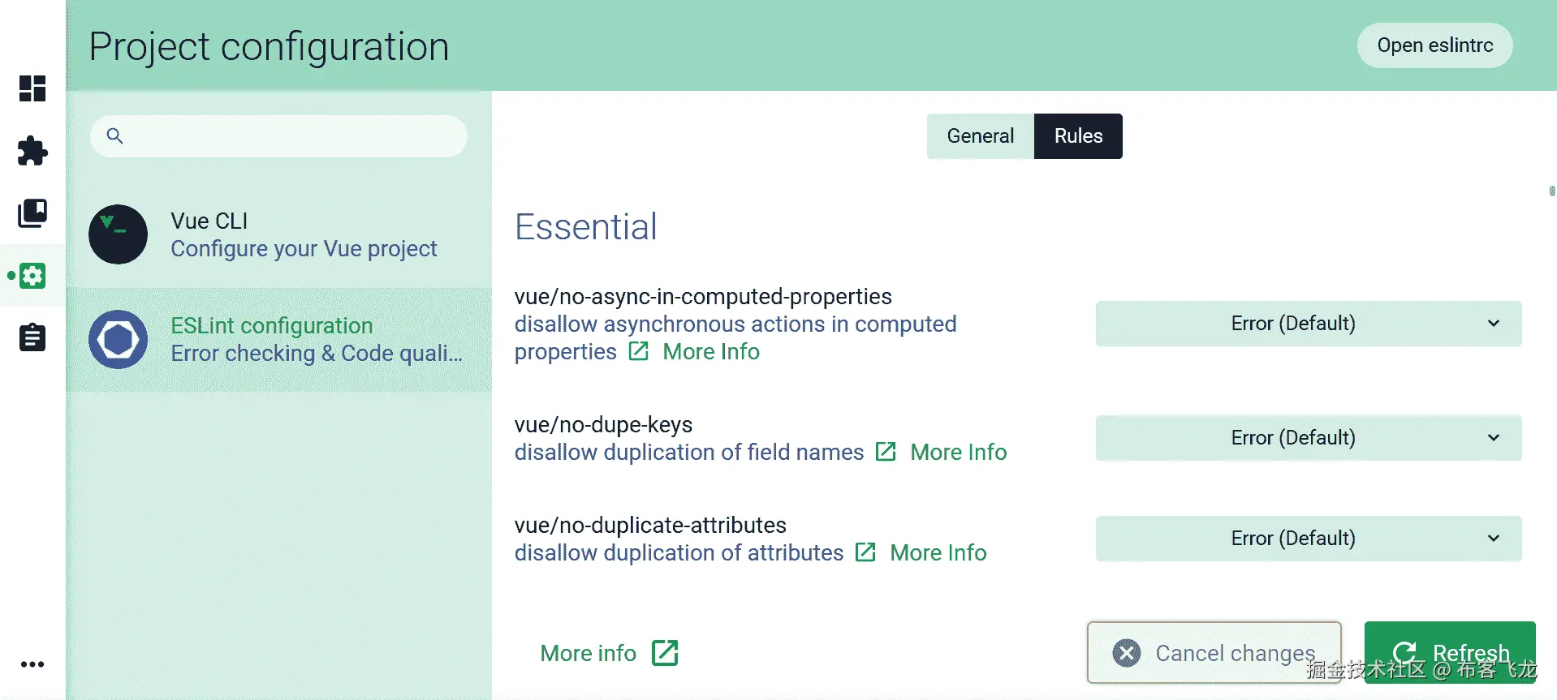Switch to the General tab
1557x700 pixels.
980,136
